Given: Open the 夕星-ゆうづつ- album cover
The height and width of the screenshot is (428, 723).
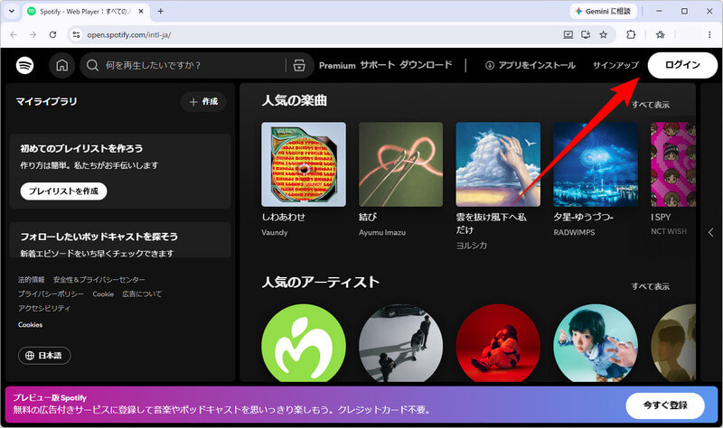Looking at the screenshot, I should 596,164.
